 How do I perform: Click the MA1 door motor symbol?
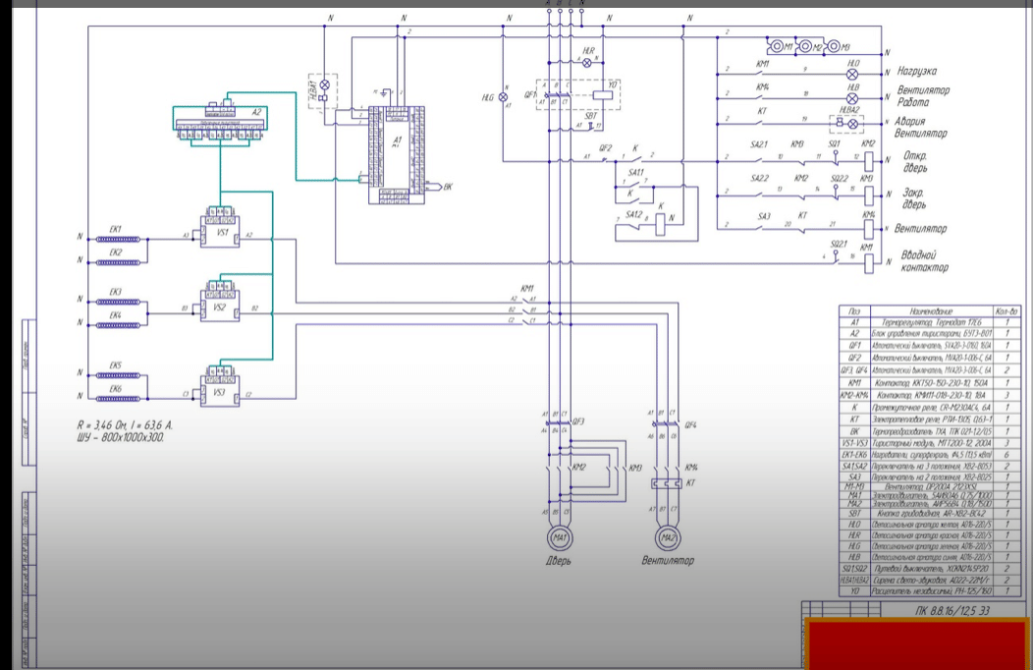[561, 538]
